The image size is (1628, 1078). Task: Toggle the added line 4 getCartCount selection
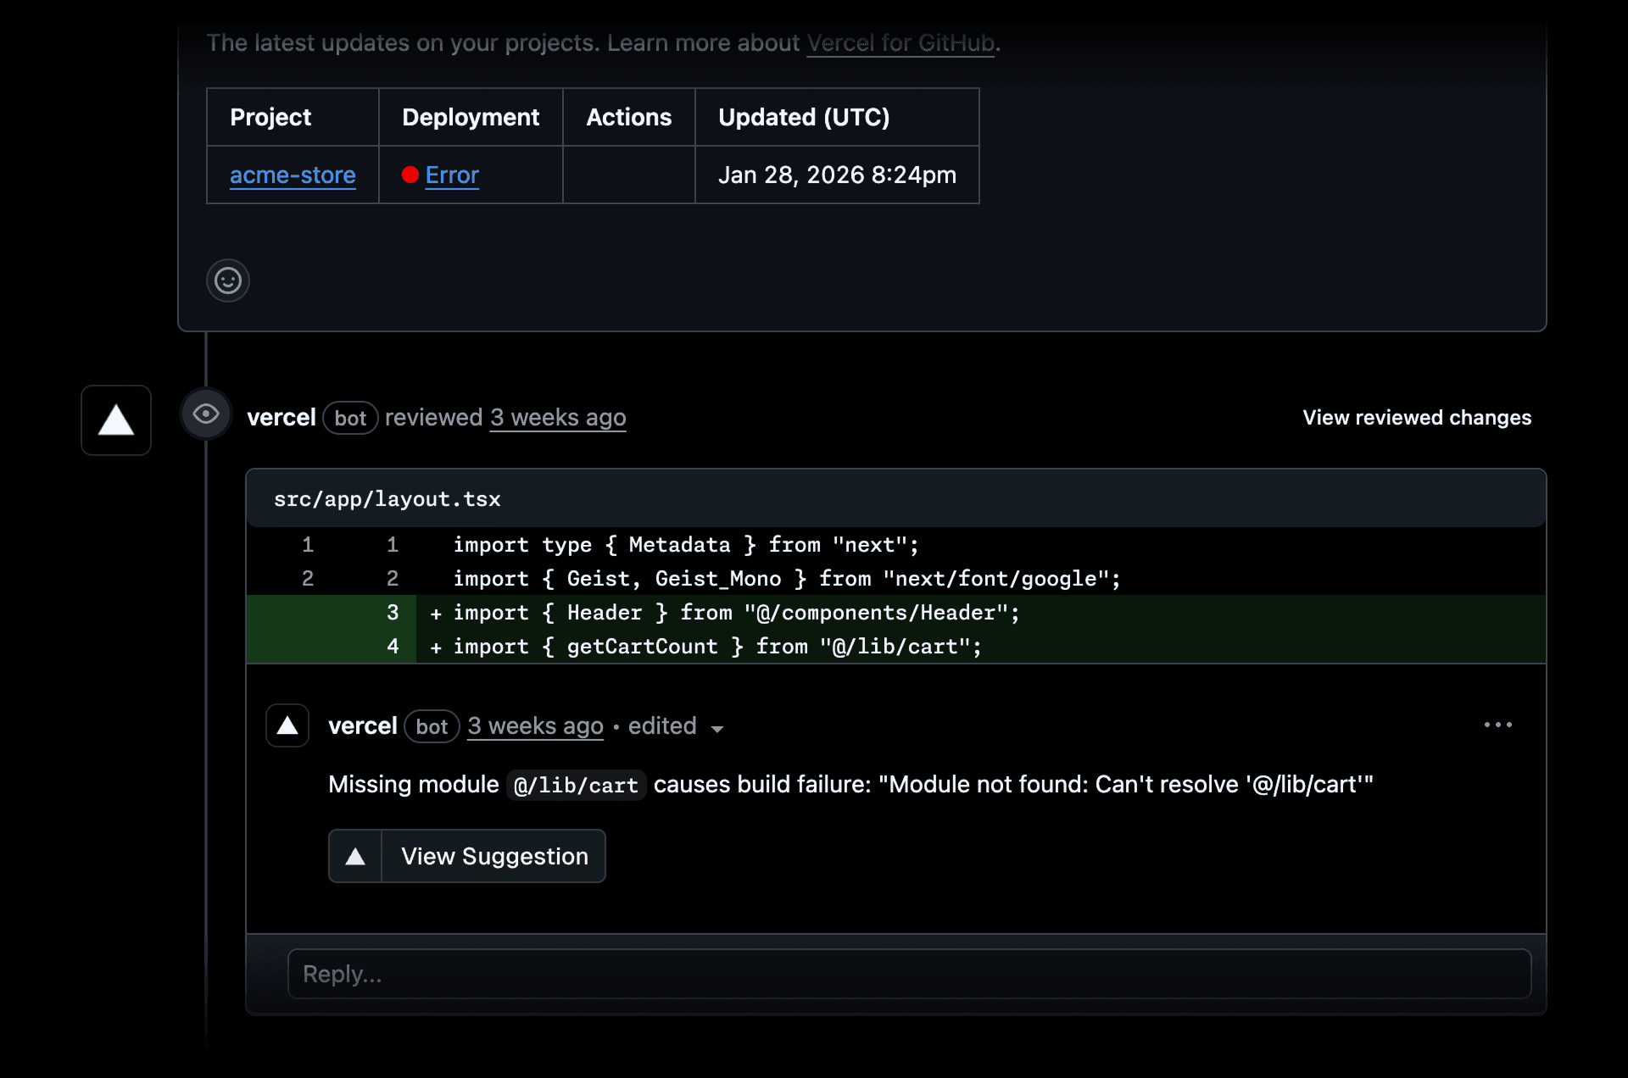pos(393,647)
